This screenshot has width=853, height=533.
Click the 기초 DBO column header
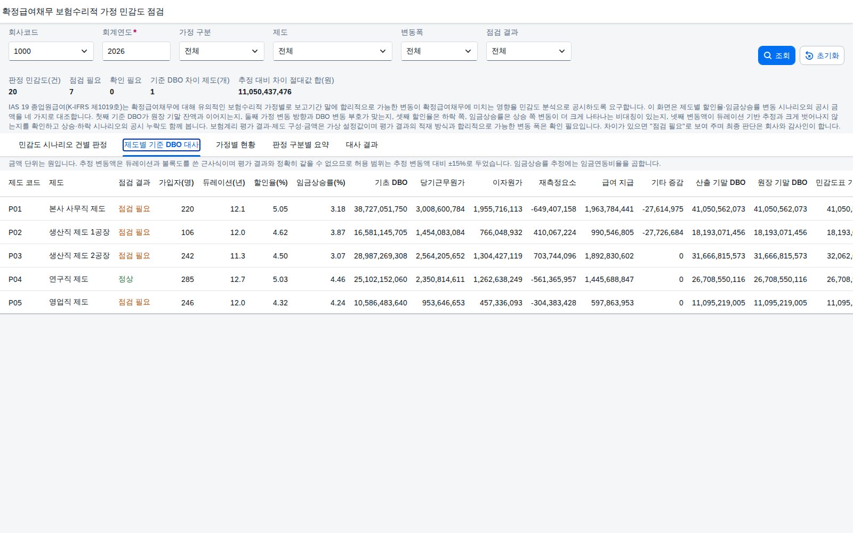(x=391, y=183)
